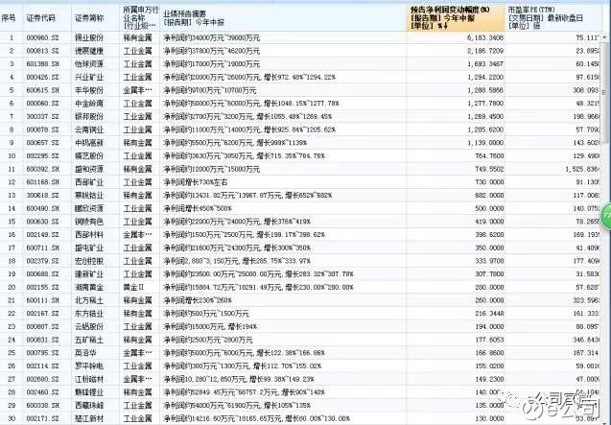Open the 工业金属 link in the 德展健康 row
This screenshot has height=425, width=611.
pos(137,51)
